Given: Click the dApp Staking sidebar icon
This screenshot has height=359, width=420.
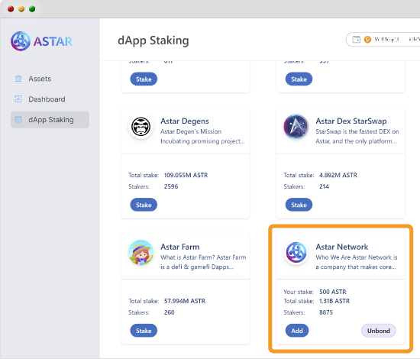Looking at the screenshot, I should click(18, 119).
